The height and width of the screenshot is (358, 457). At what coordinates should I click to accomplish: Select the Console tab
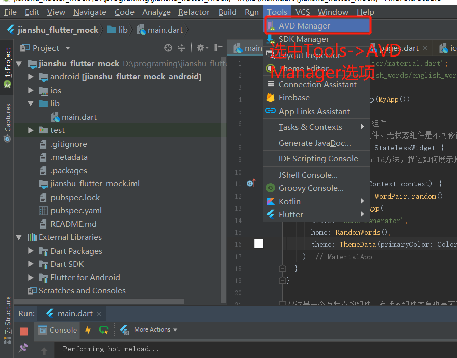click(58, 330)
